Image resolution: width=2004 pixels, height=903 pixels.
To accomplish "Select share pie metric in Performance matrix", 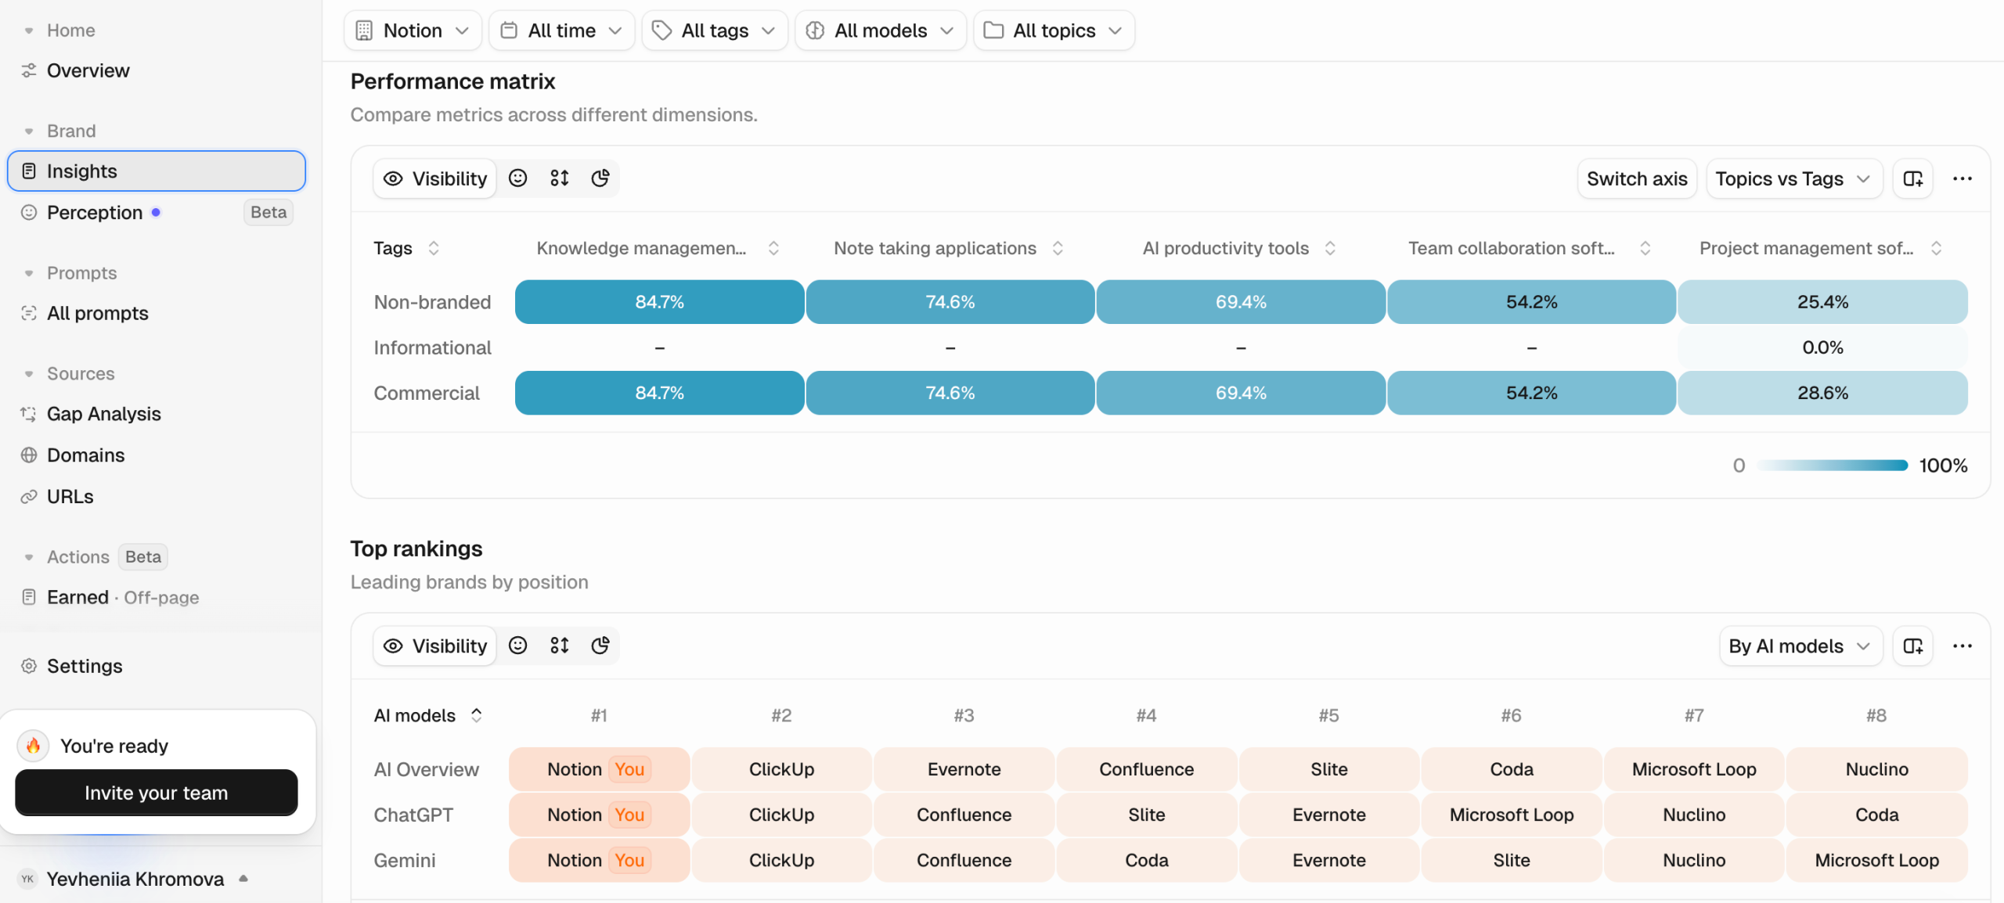I will tap(600, 178).
